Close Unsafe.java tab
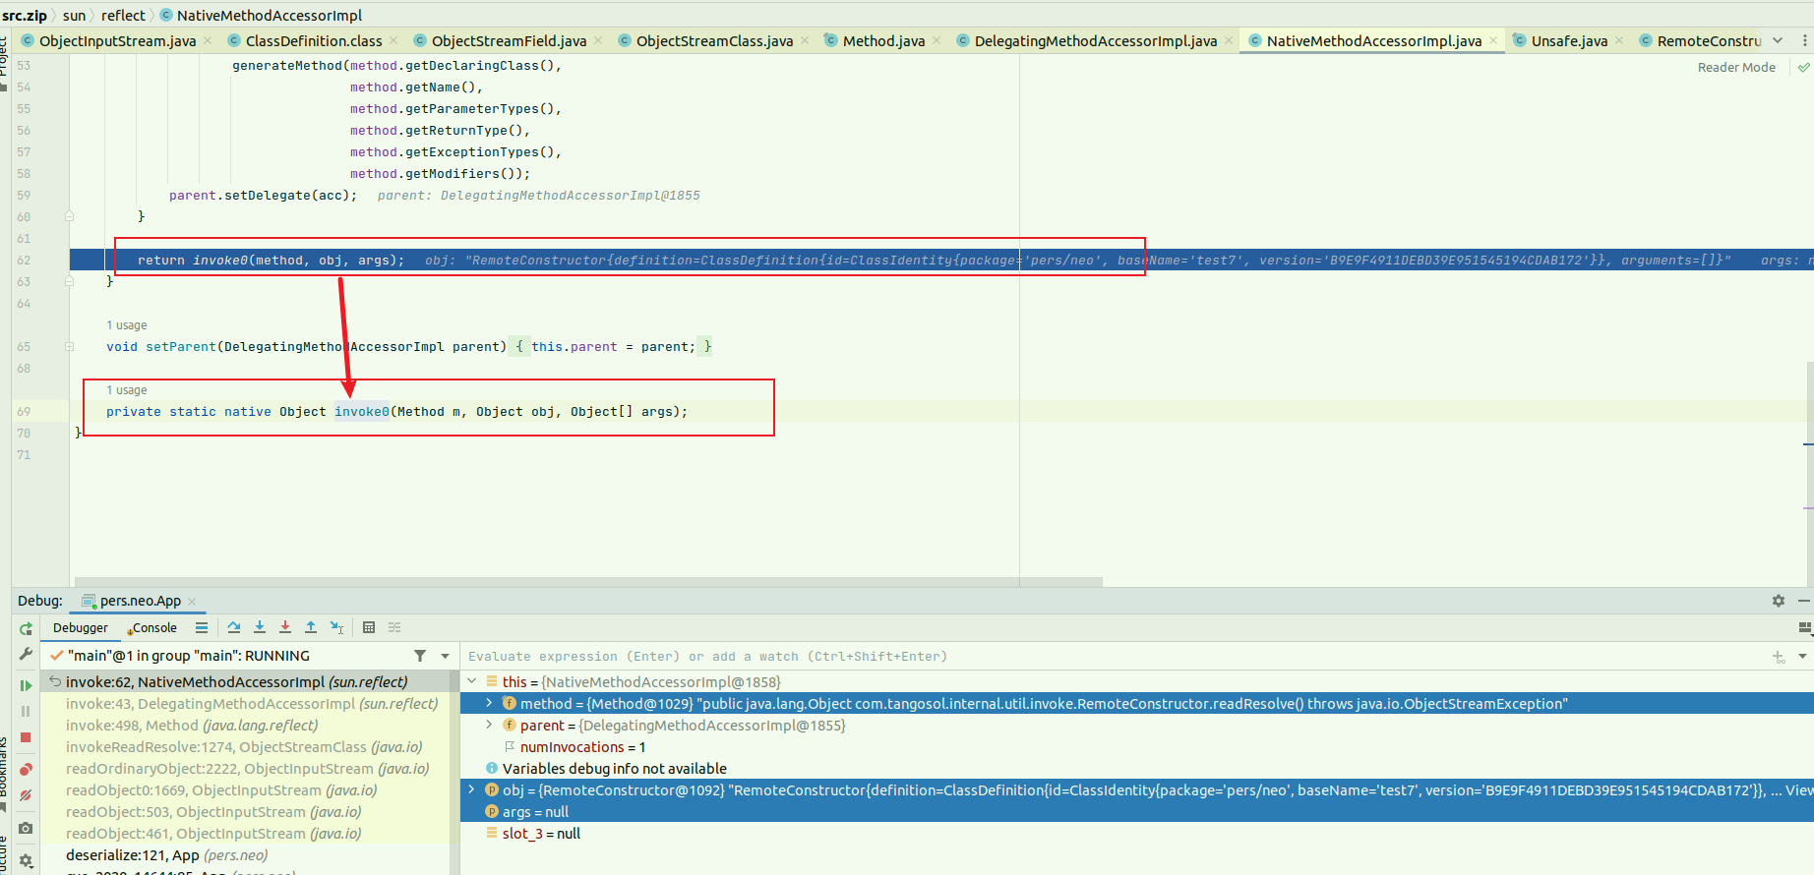The height and width of the screenshot is (875, 1814). click(x=1619, y=40)
